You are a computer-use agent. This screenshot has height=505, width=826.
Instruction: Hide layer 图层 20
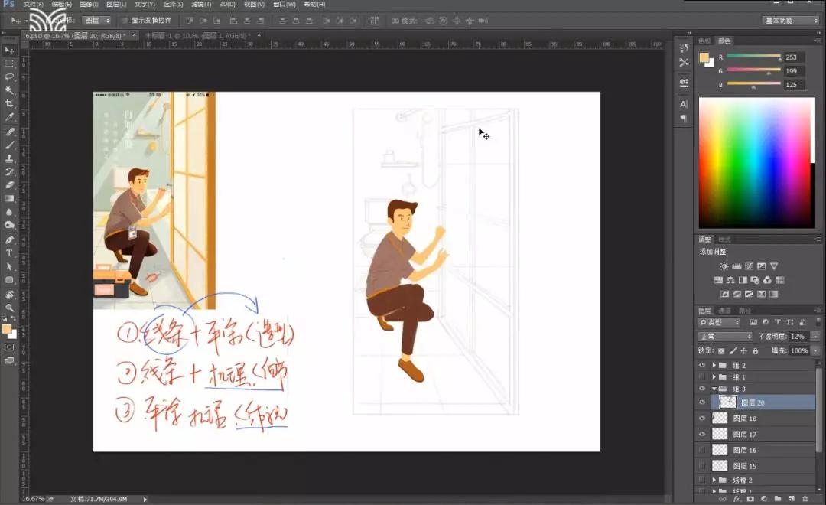pyautogui.click(x=701, y=402)
